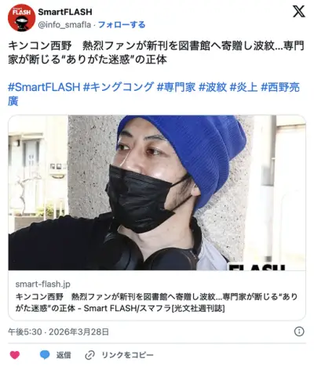Click the SmartFLASH profile avatar
Screen dimensions: 314x366
(21, 18)
